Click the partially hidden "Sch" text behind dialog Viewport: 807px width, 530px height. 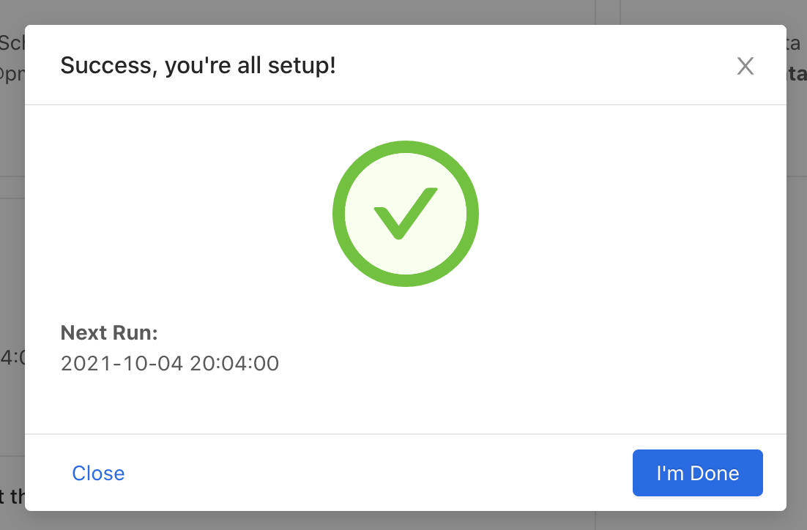pyautogui.click(x=12, y=42)
